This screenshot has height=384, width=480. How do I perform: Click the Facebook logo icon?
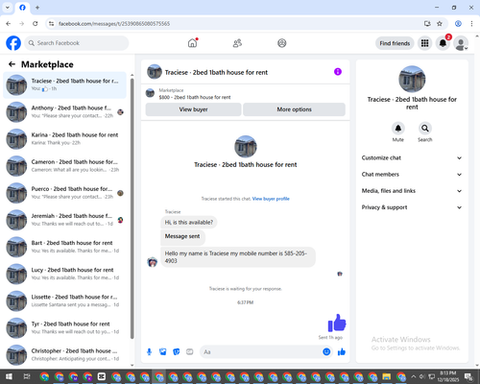pyautogui.click(x=13, y=43)
